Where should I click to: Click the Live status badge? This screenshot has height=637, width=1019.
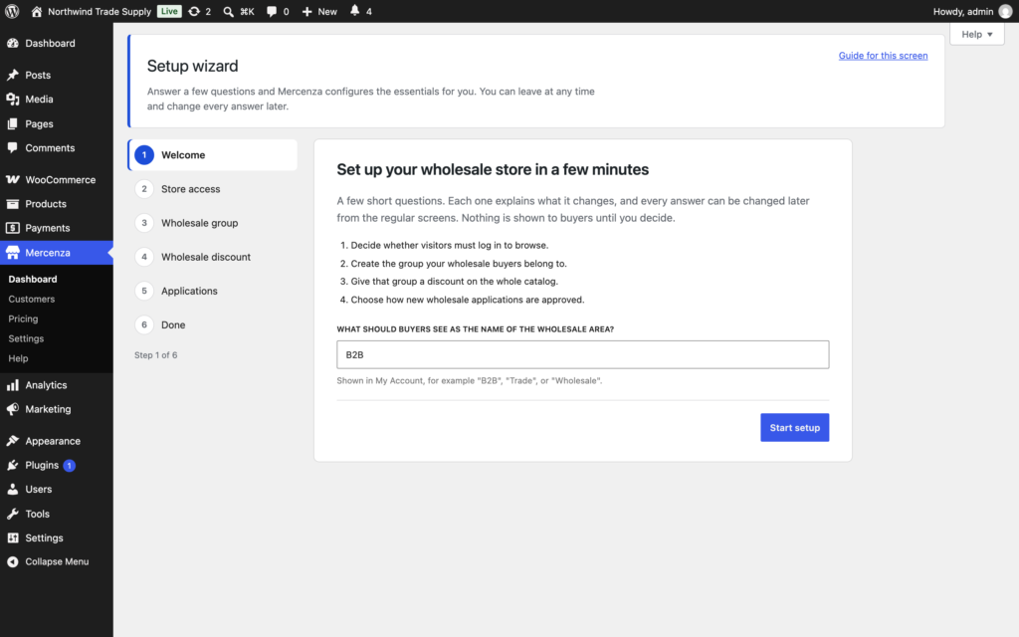click(169, 11)
